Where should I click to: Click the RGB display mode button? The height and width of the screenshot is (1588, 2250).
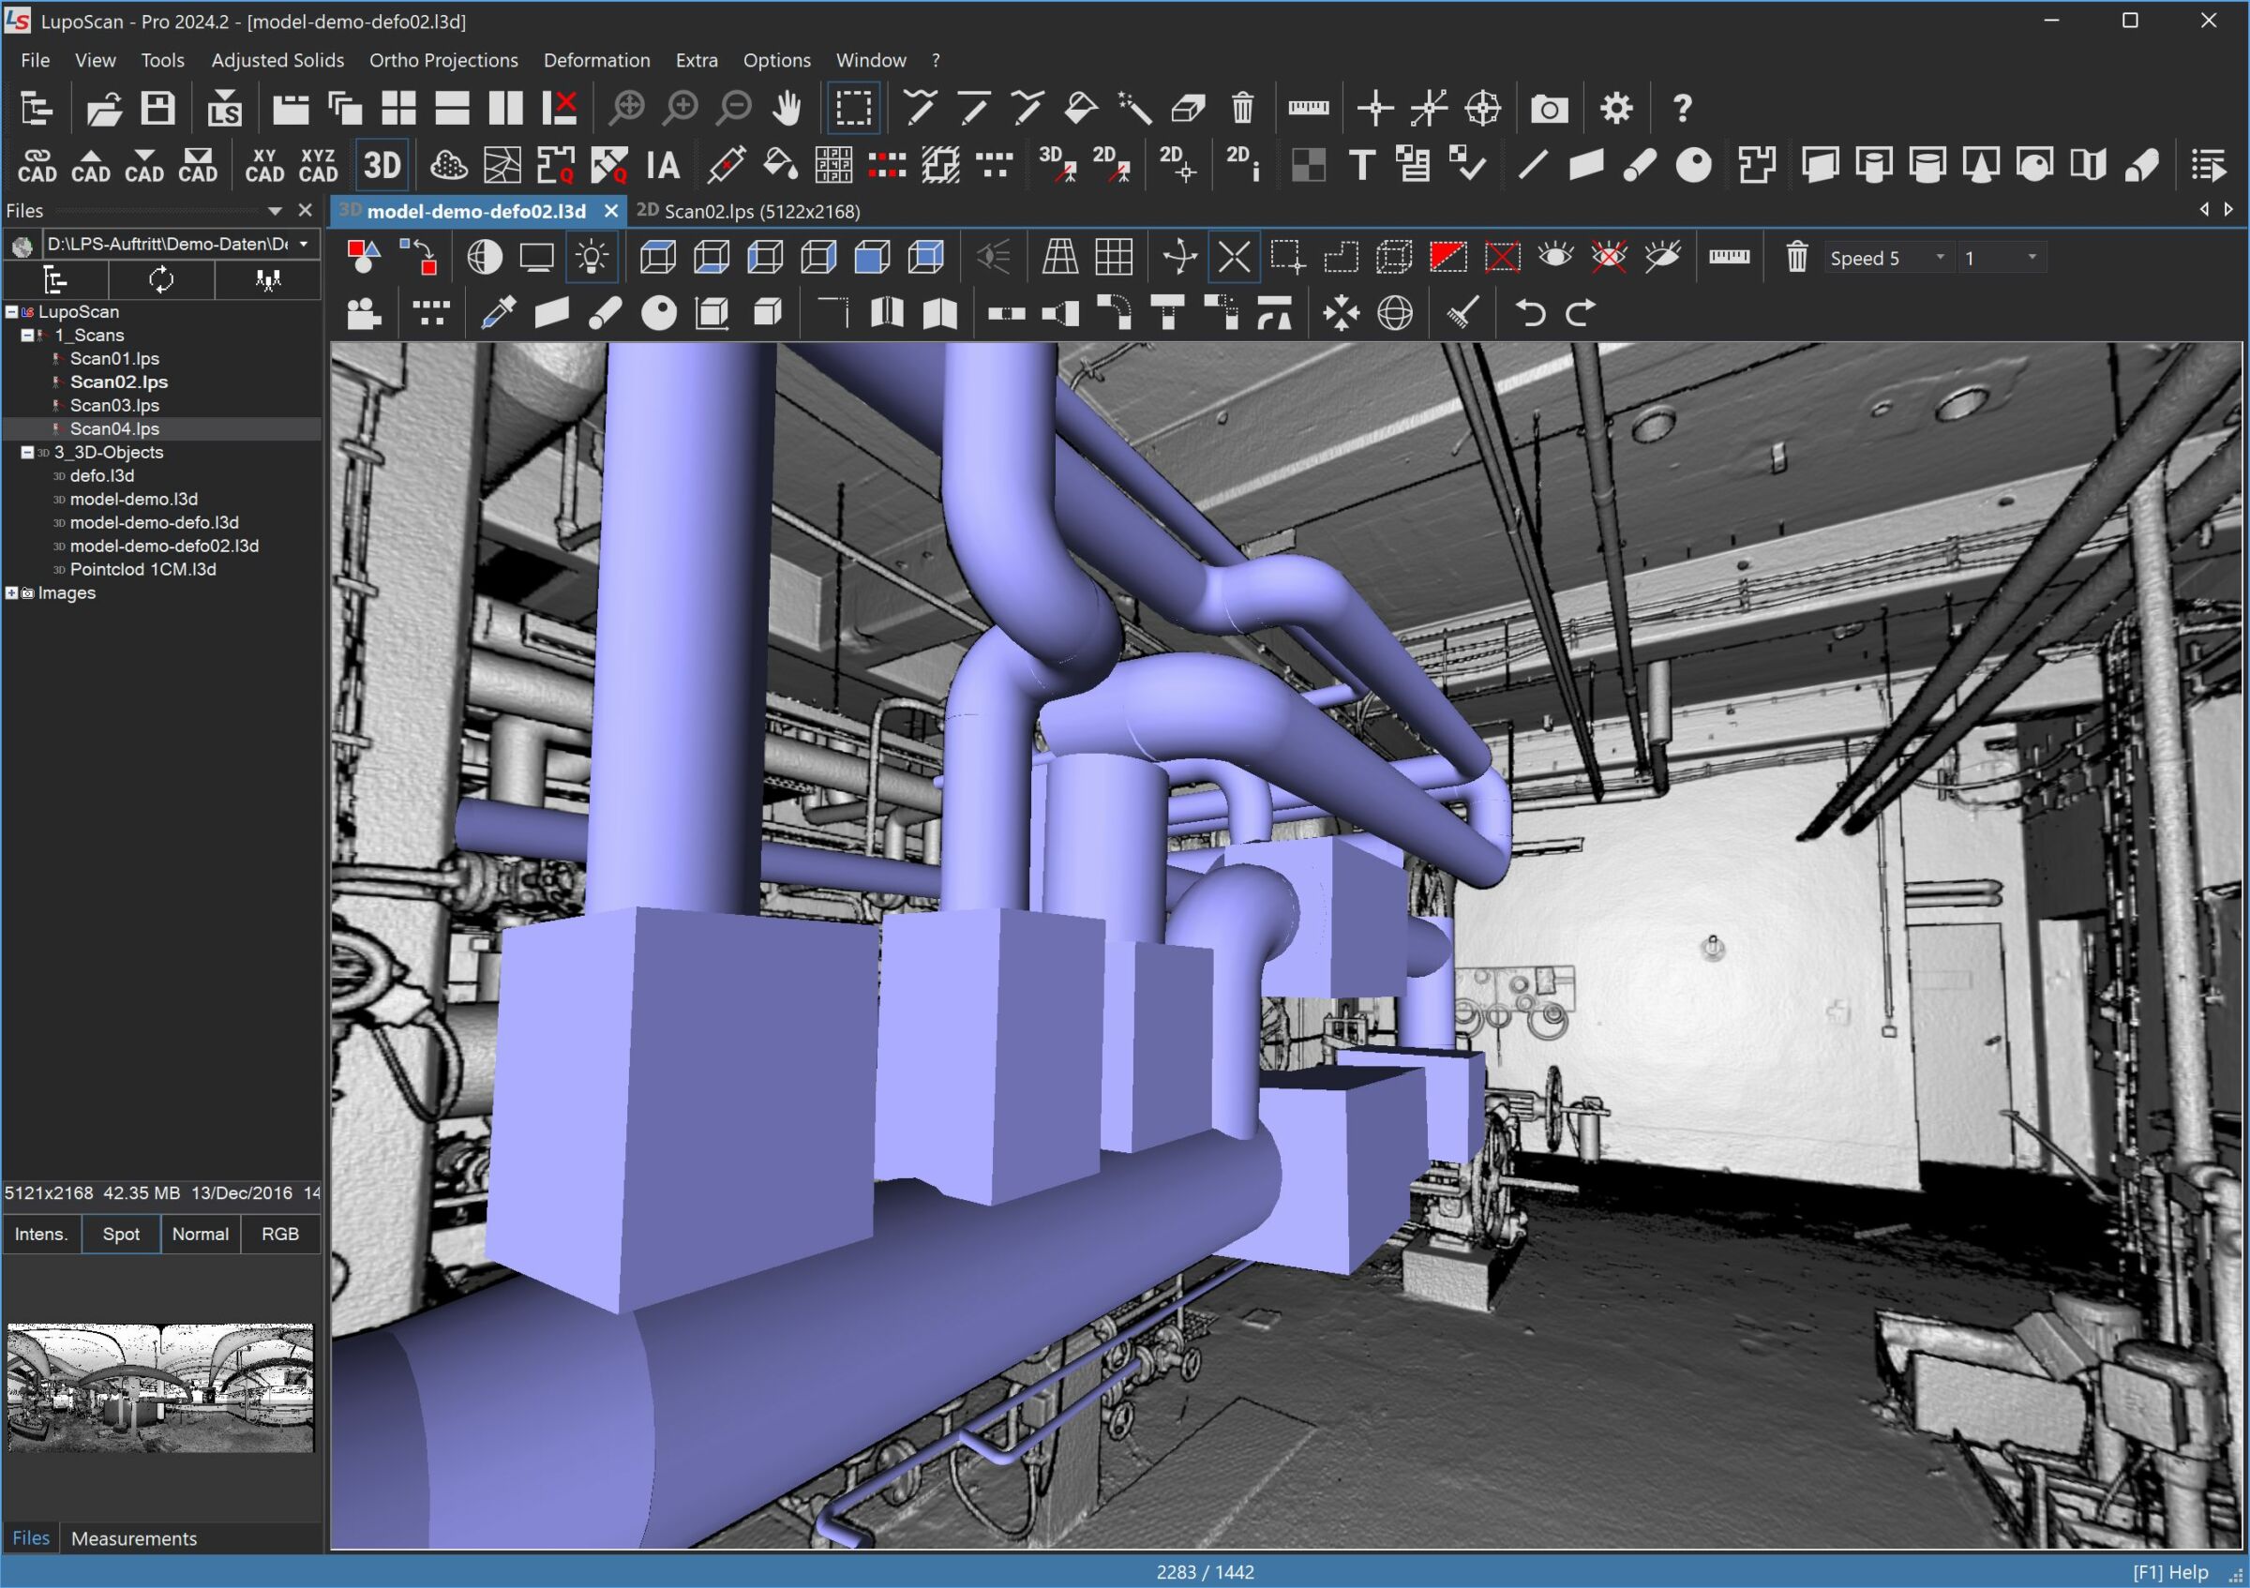click(280, 1234)
